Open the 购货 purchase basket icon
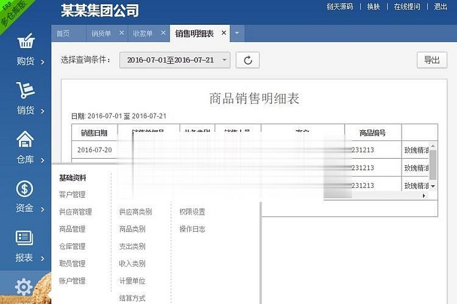The image size is (457, 304). [x=26, y=41]
